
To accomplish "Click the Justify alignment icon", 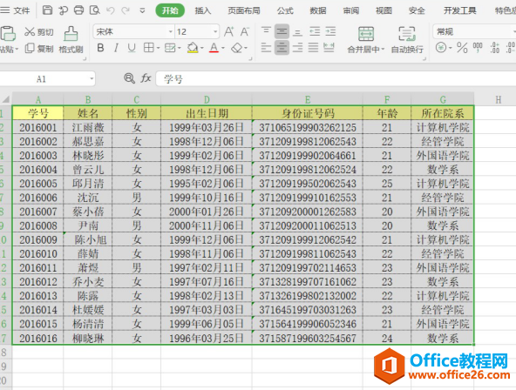I will (x=313, y=48).
